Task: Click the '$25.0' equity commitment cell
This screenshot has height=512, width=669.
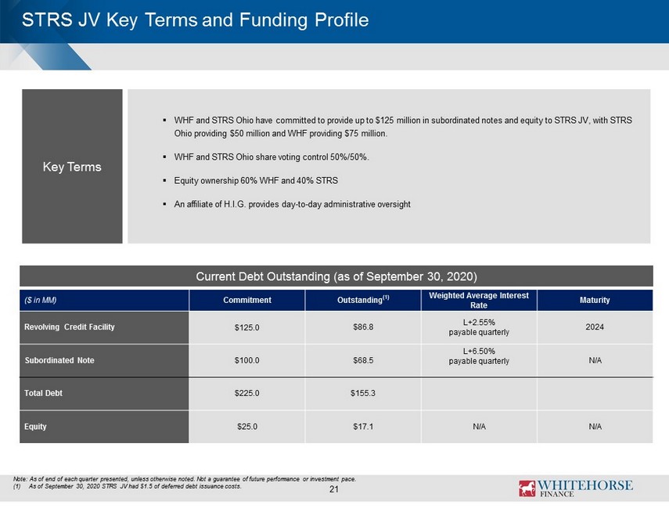Action: coord(247,427)
